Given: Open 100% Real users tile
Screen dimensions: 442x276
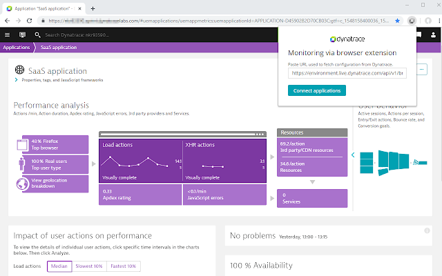Looking at the screenshot, I should [55, 164].
